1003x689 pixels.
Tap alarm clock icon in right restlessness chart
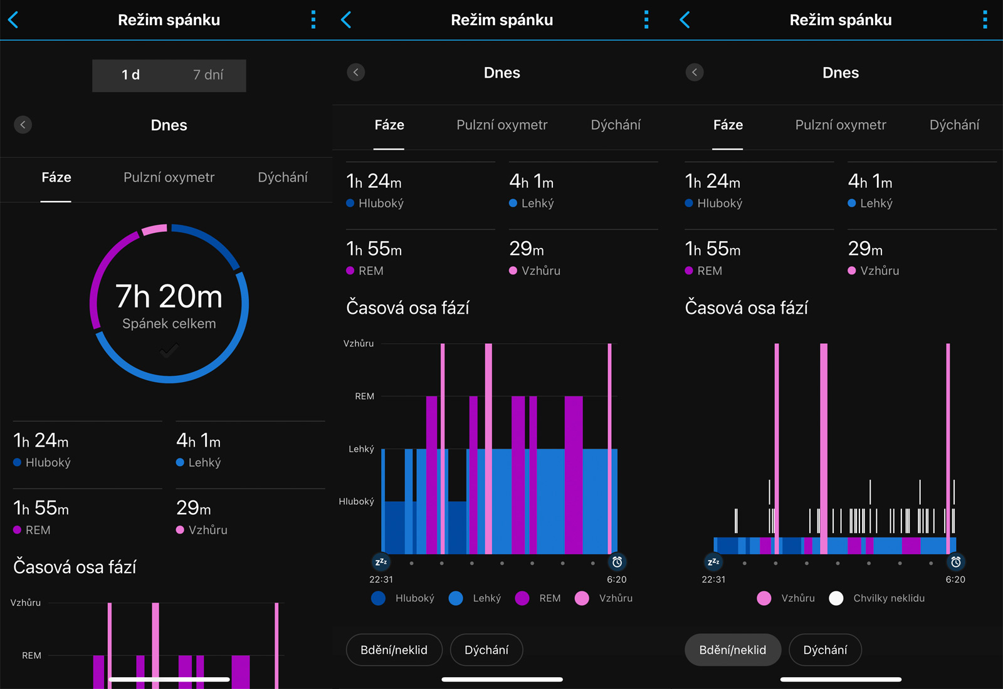pos(955,562)
